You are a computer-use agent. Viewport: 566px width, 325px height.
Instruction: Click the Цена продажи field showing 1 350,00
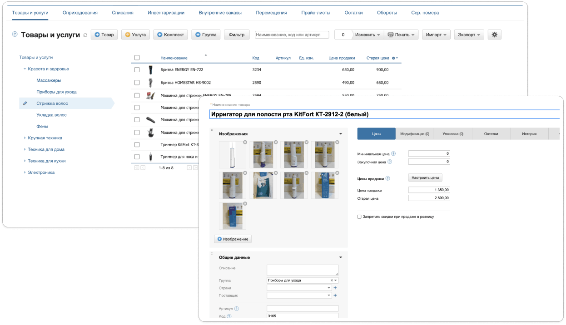(429, 190)
